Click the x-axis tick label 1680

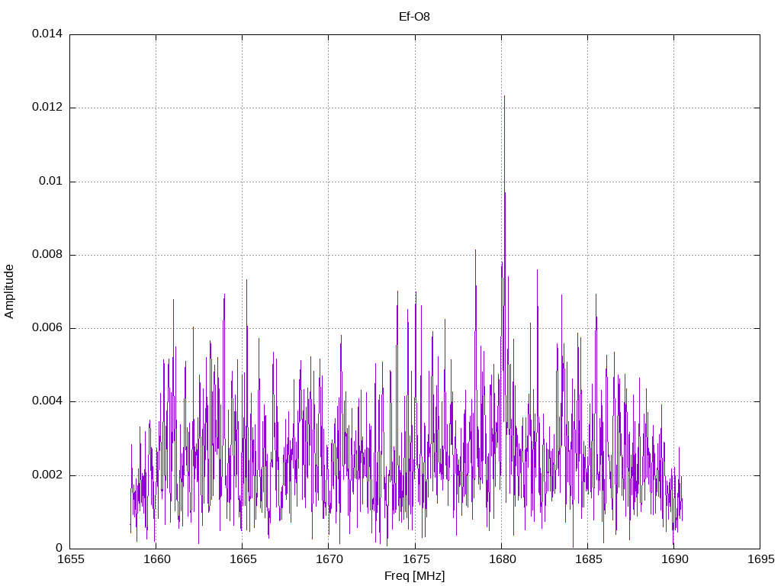pos(502,559)
